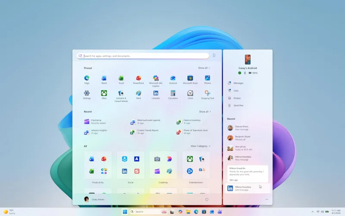Open the volume tray icon

click(322, 212)
